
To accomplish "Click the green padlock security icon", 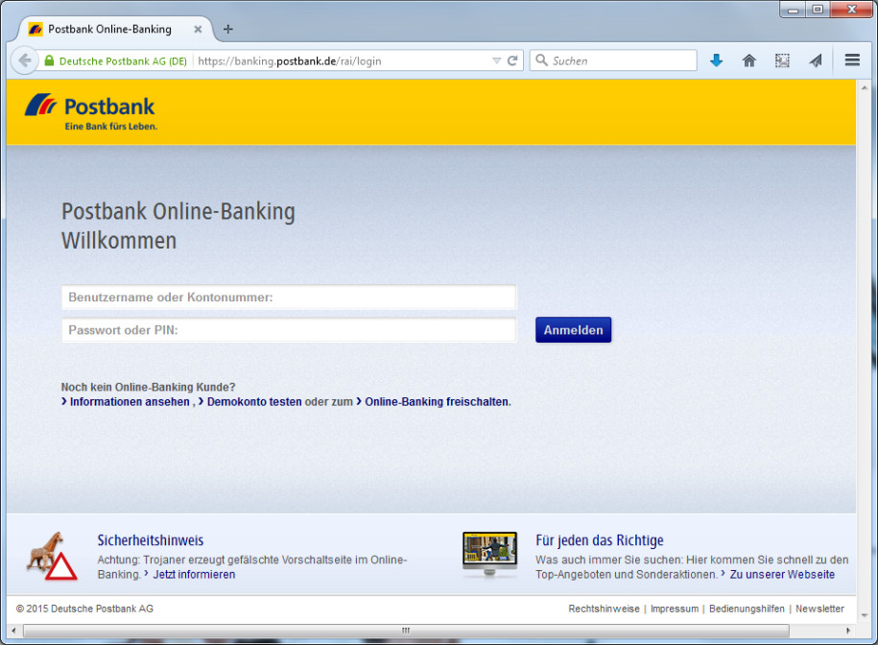I will [49, 60].
